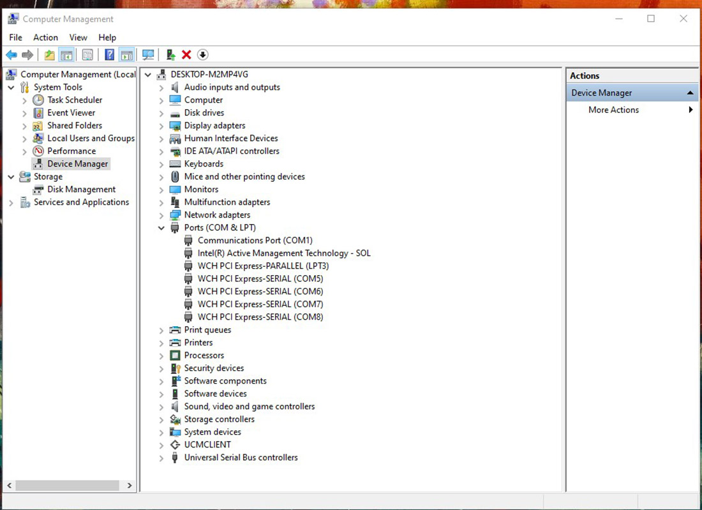Screen dimensions: 702x510
Task: Click the blue Help question mark icon
Action: pyautogui.click(x=110, y=55)
